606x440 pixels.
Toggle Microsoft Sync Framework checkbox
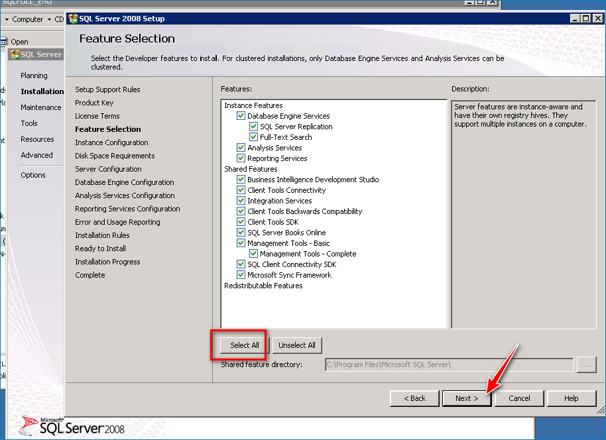point(241,274)
